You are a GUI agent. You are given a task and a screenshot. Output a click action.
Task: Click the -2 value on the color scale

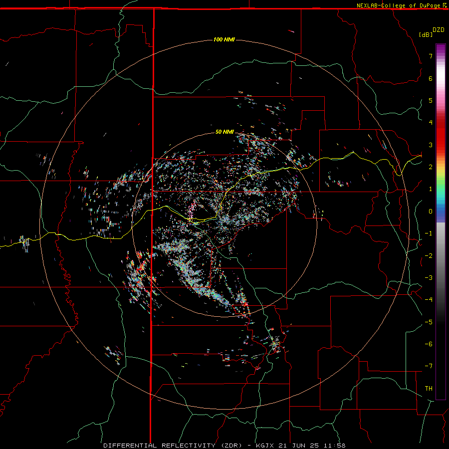429,256
